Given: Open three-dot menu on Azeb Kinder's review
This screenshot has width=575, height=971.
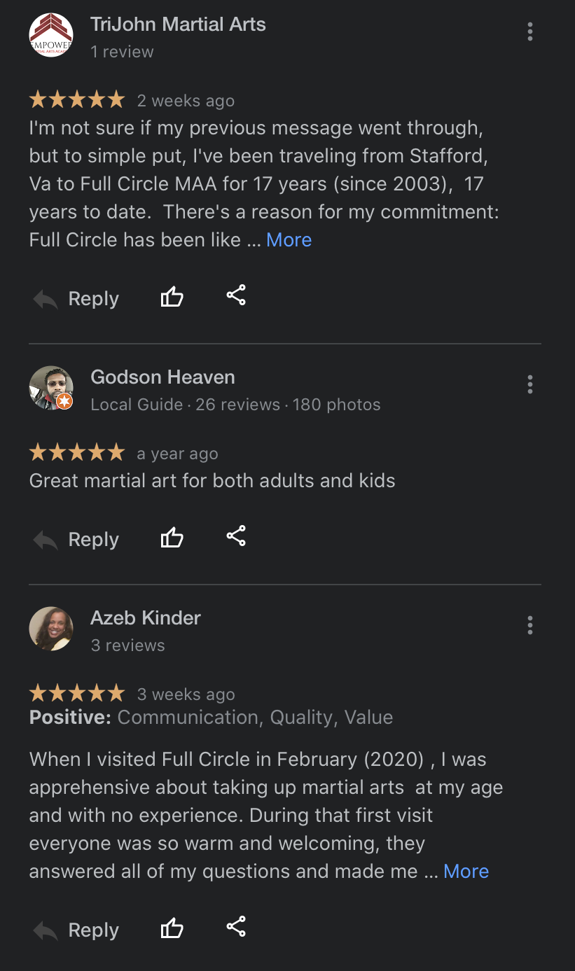Looking at the screenshot, I should (530, 625).
